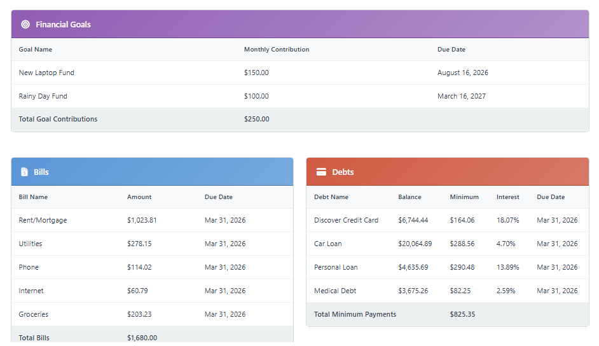
Task: Click the Interest column header in Debts
Action: [507, 197]
